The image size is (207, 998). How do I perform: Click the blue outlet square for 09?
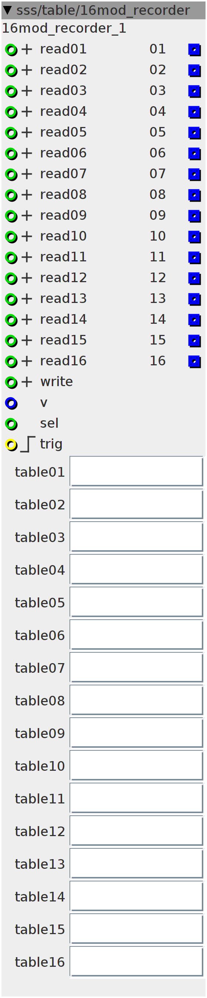pos(194,216)
